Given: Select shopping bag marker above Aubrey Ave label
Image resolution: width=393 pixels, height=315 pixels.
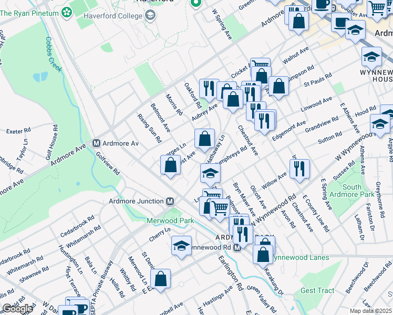Looking at the screenshot, I should [233, 100].
